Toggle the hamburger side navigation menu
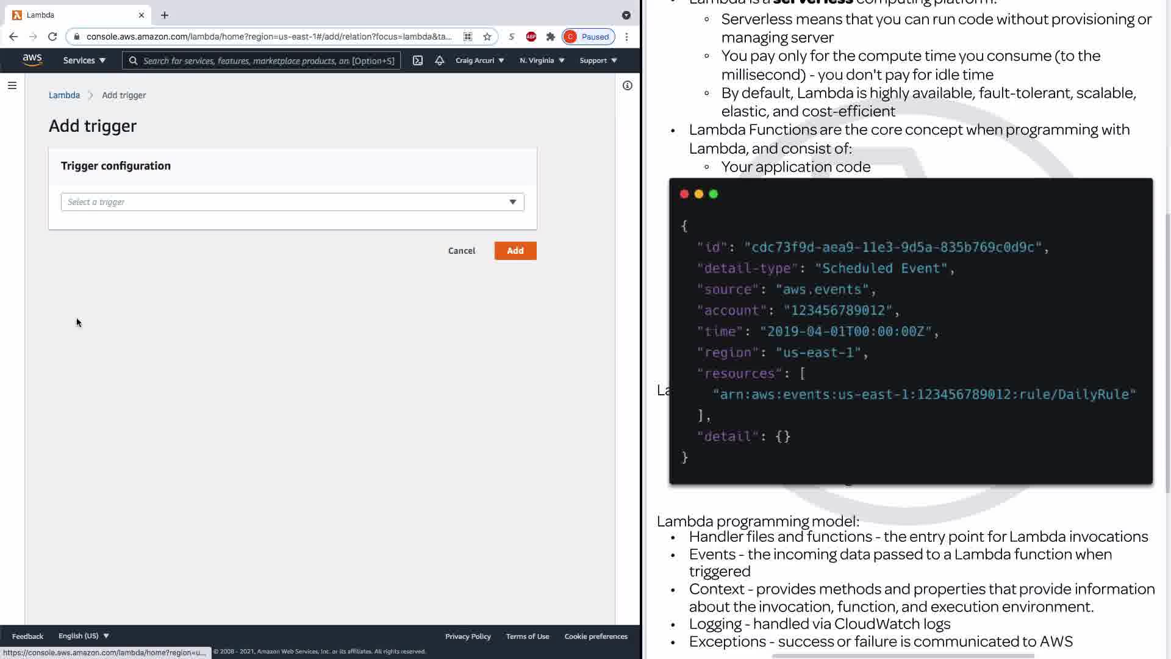 [x=12, y=85]
